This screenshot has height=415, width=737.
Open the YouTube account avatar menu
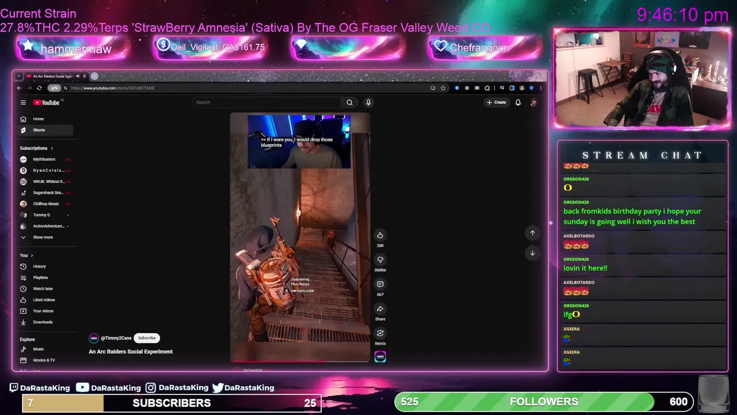point(534,103)
